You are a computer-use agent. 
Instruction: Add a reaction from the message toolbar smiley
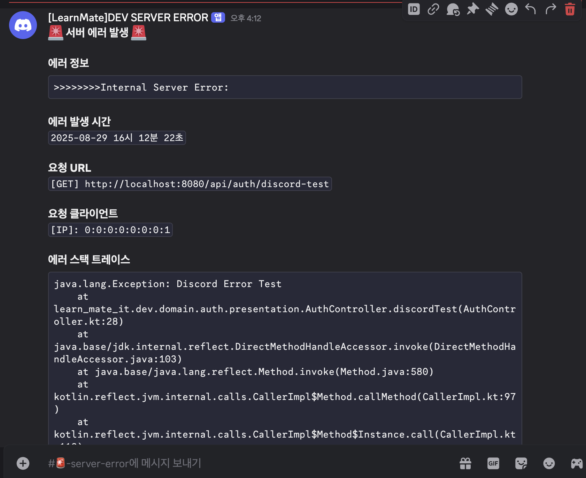(511, 9)
